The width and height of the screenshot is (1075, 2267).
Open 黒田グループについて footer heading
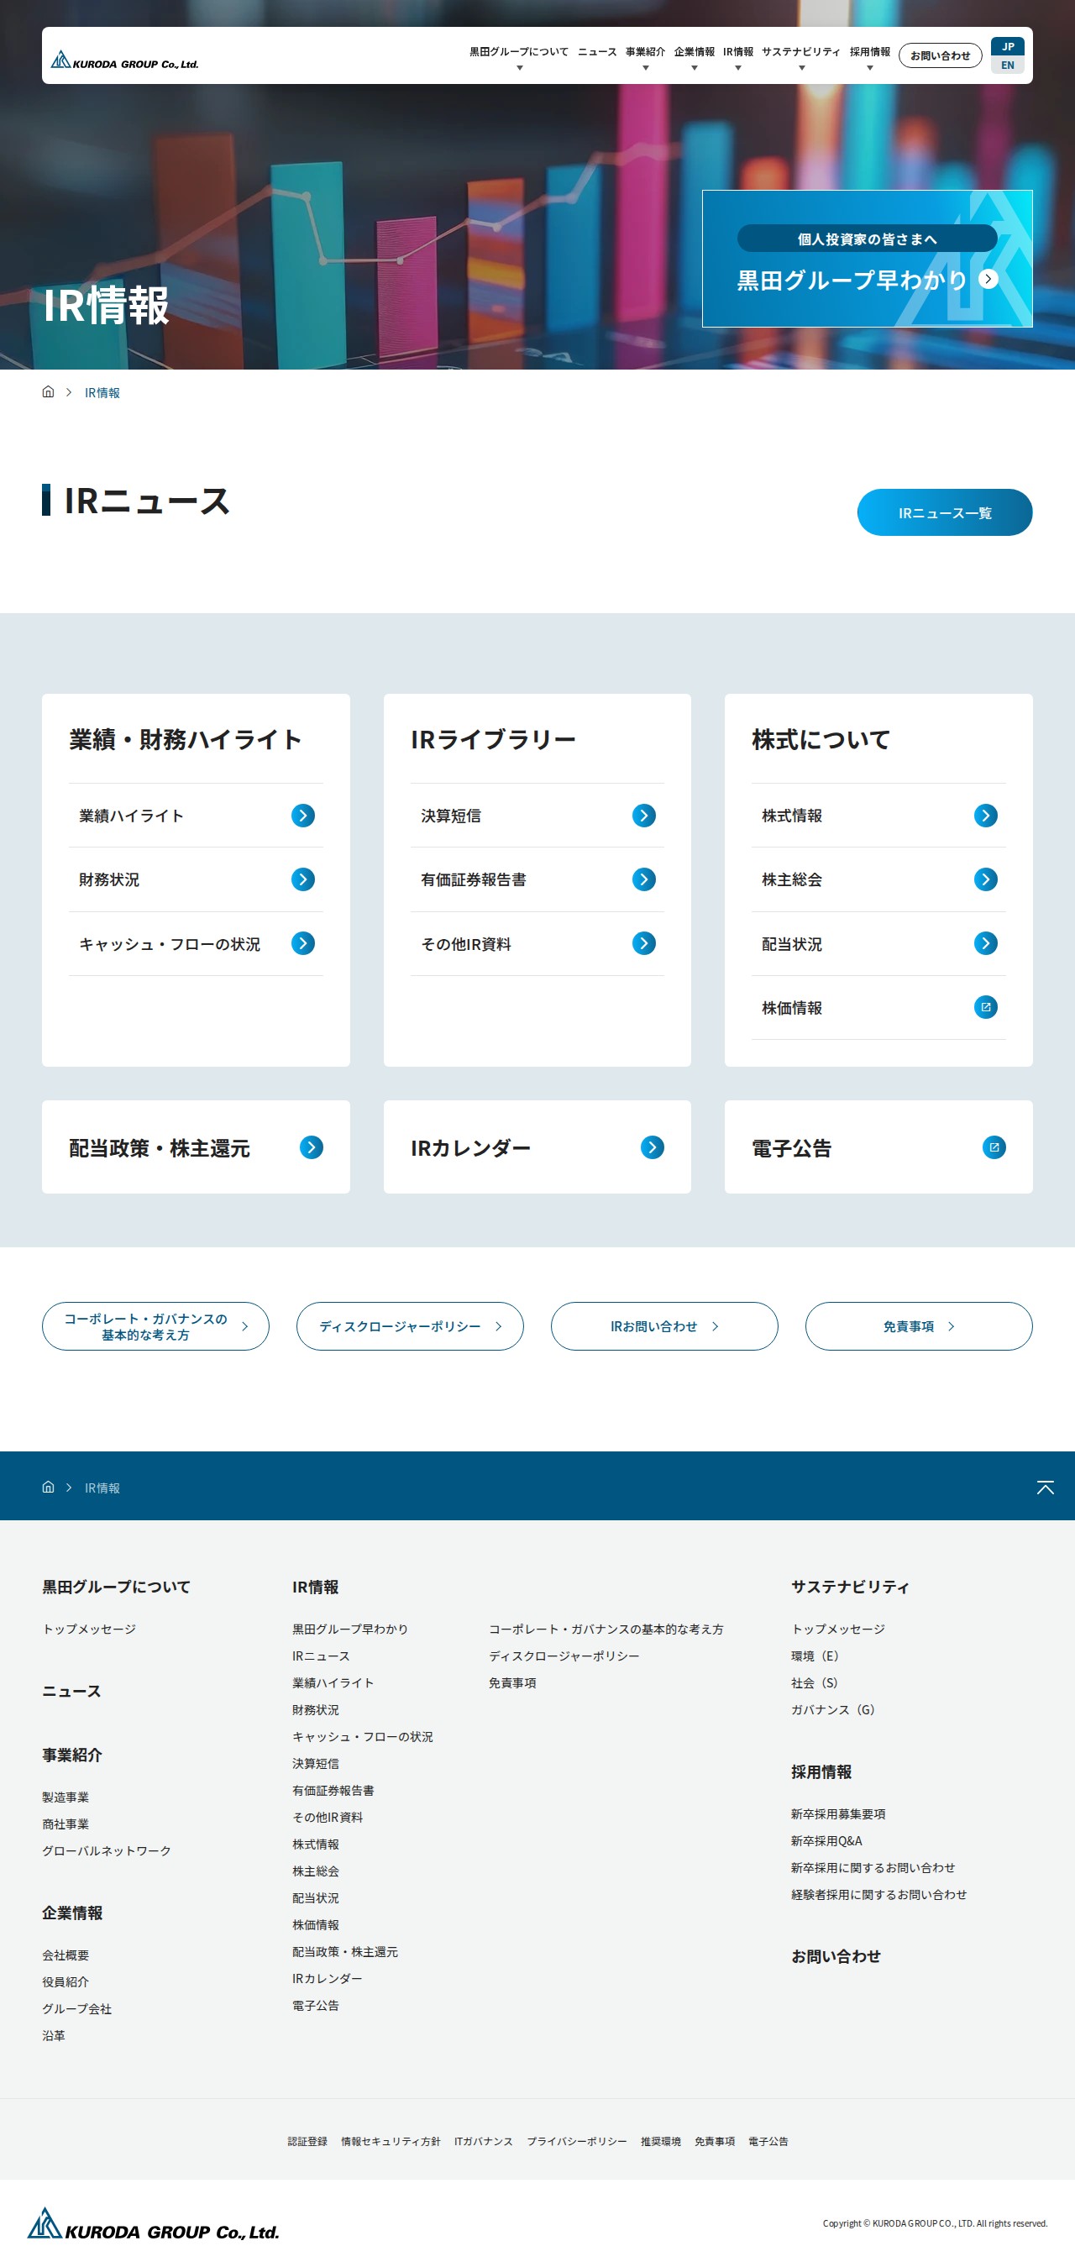116,1587
